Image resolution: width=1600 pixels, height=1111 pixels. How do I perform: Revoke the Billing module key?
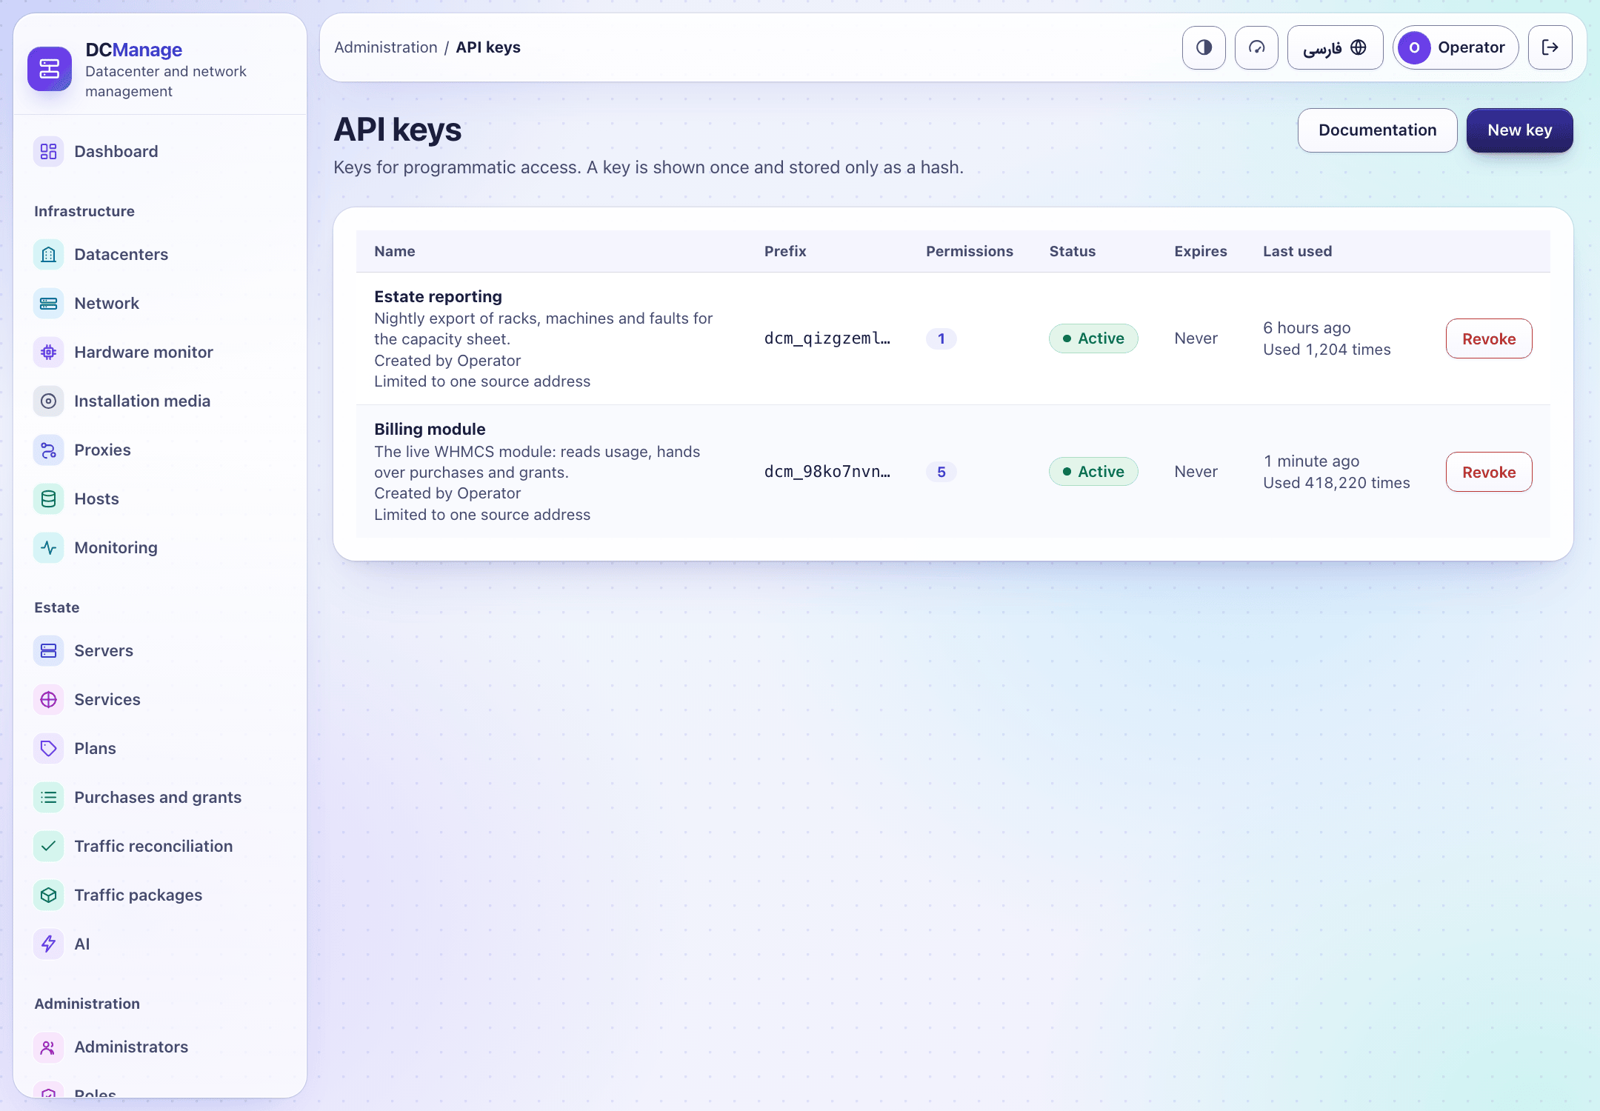(1489, 473)
